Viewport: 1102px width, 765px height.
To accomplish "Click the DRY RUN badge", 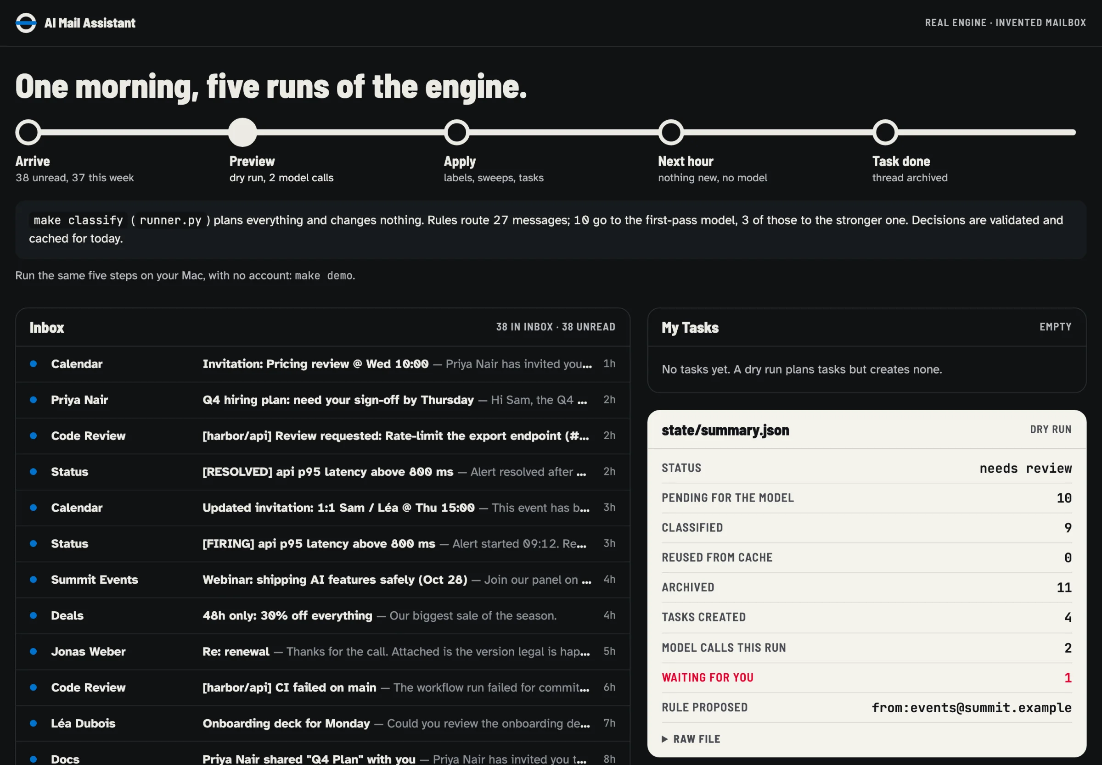I will click(x=1050, y=430).
